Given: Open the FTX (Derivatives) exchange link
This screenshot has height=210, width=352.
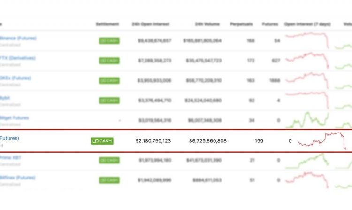Looking at the screenshot, I should [x=17, y=58].
